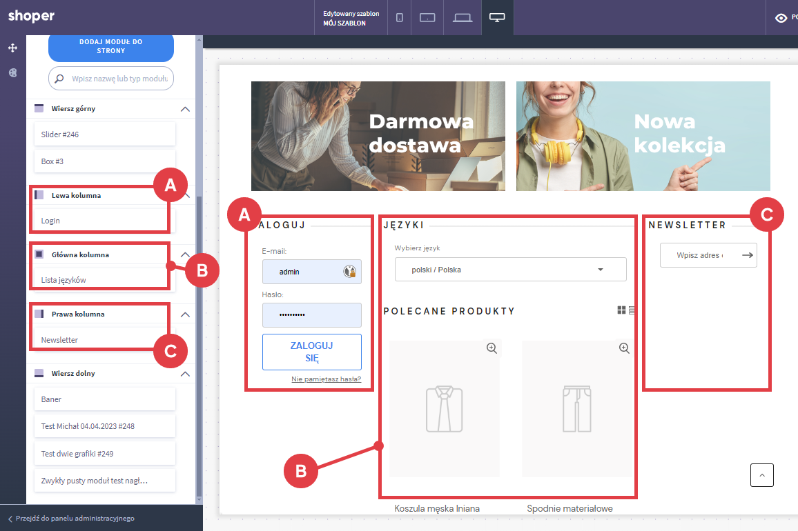Switch products to list view

tap(632, 311)
